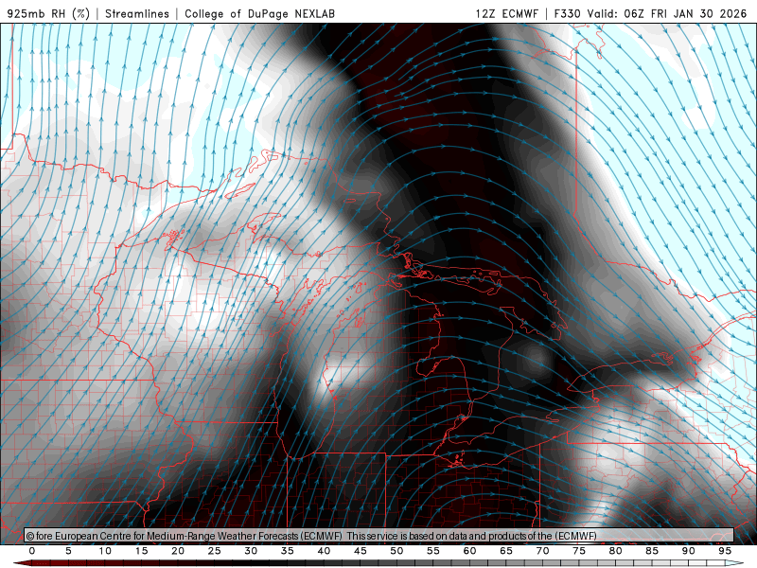This screenshot has height=568, width=757.
Task: Click the "0" value on the color scale
Action: (32, 551)
